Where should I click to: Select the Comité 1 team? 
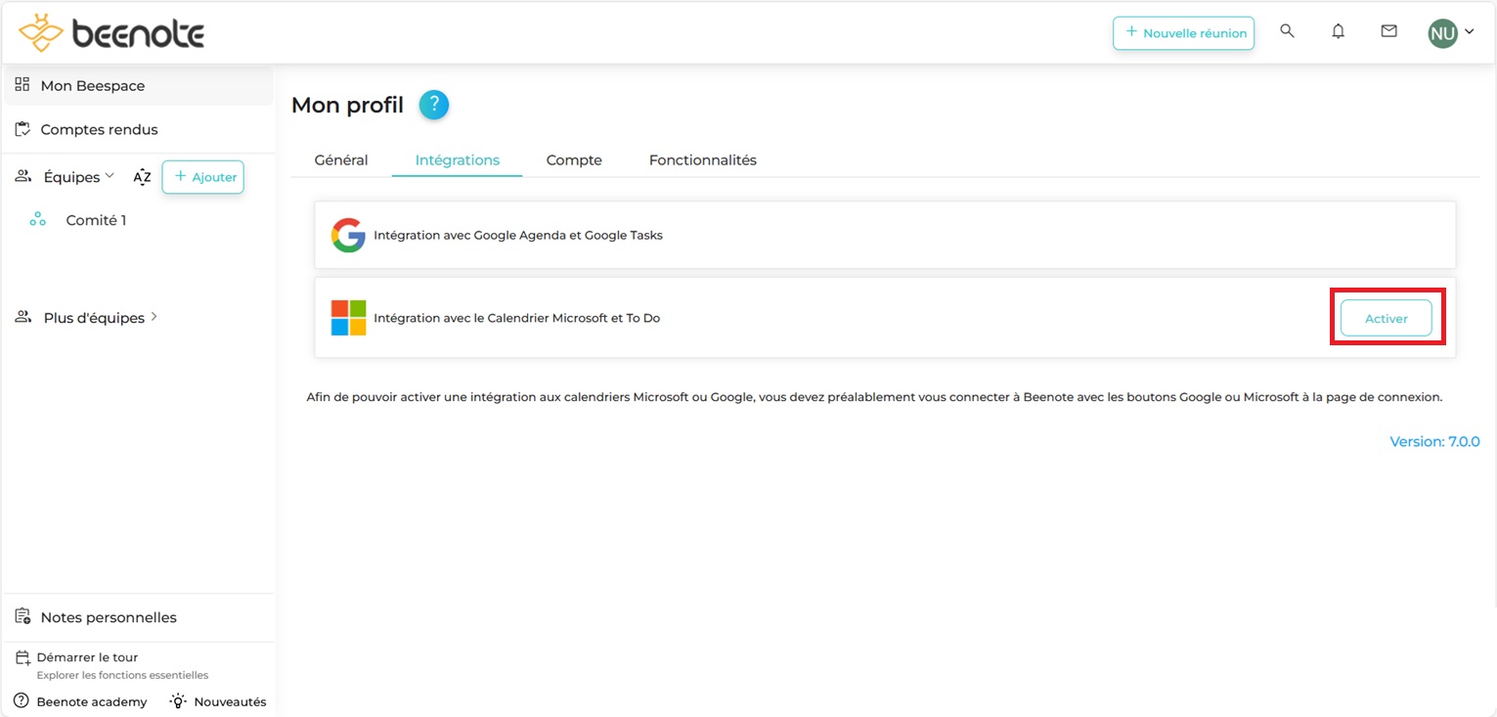point(96,220)
